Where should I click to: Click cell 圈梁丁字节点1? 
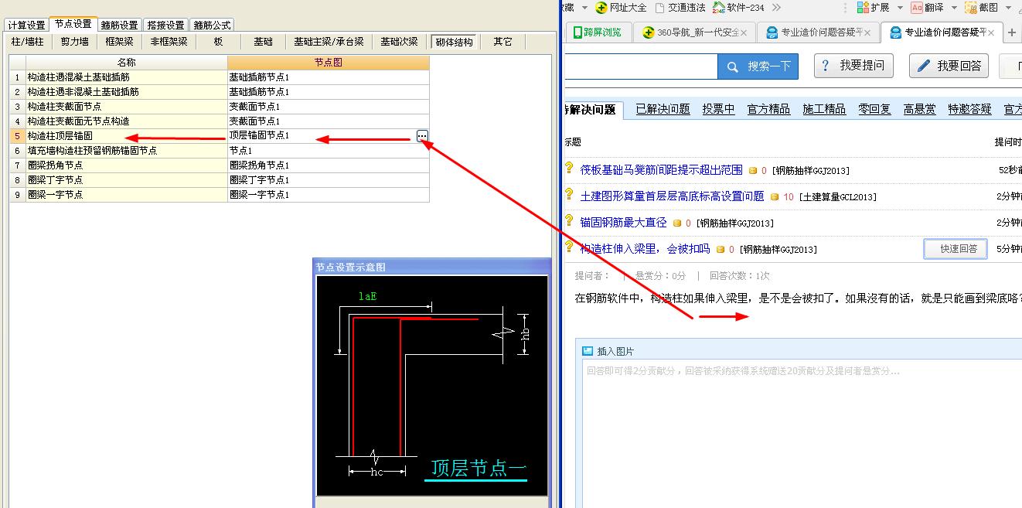click(x=329, y=180)
